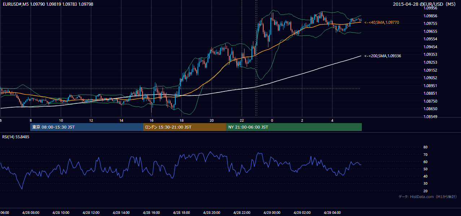The image size is (461, 216).
Task: Click RSI scale level 50
Action: pyautogui.click(x=425, y=169)
